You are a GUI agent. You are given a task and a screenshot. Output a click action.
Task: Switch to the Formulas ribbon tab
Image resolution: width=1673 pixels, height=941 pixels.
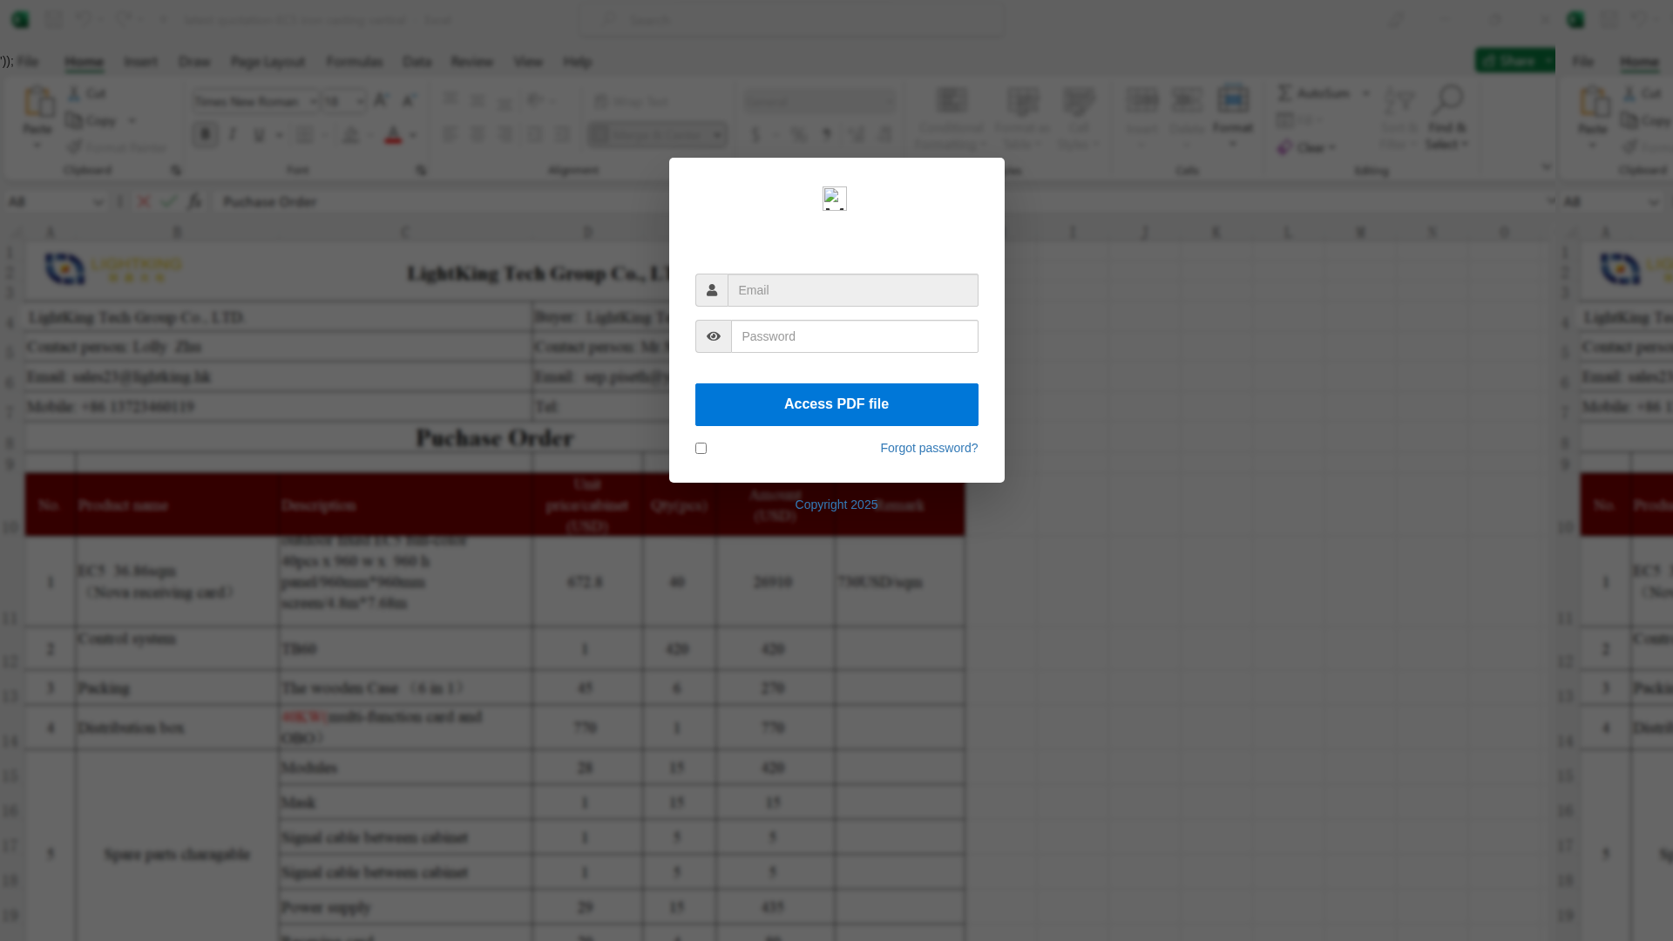pos(354,62)
